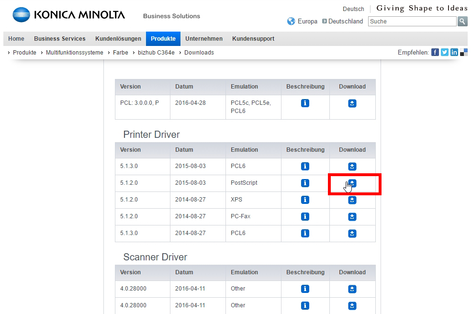The width and height of the screenshot is (472, 314).
Task: Download the XPS printer driver
Action: (352, 200)
